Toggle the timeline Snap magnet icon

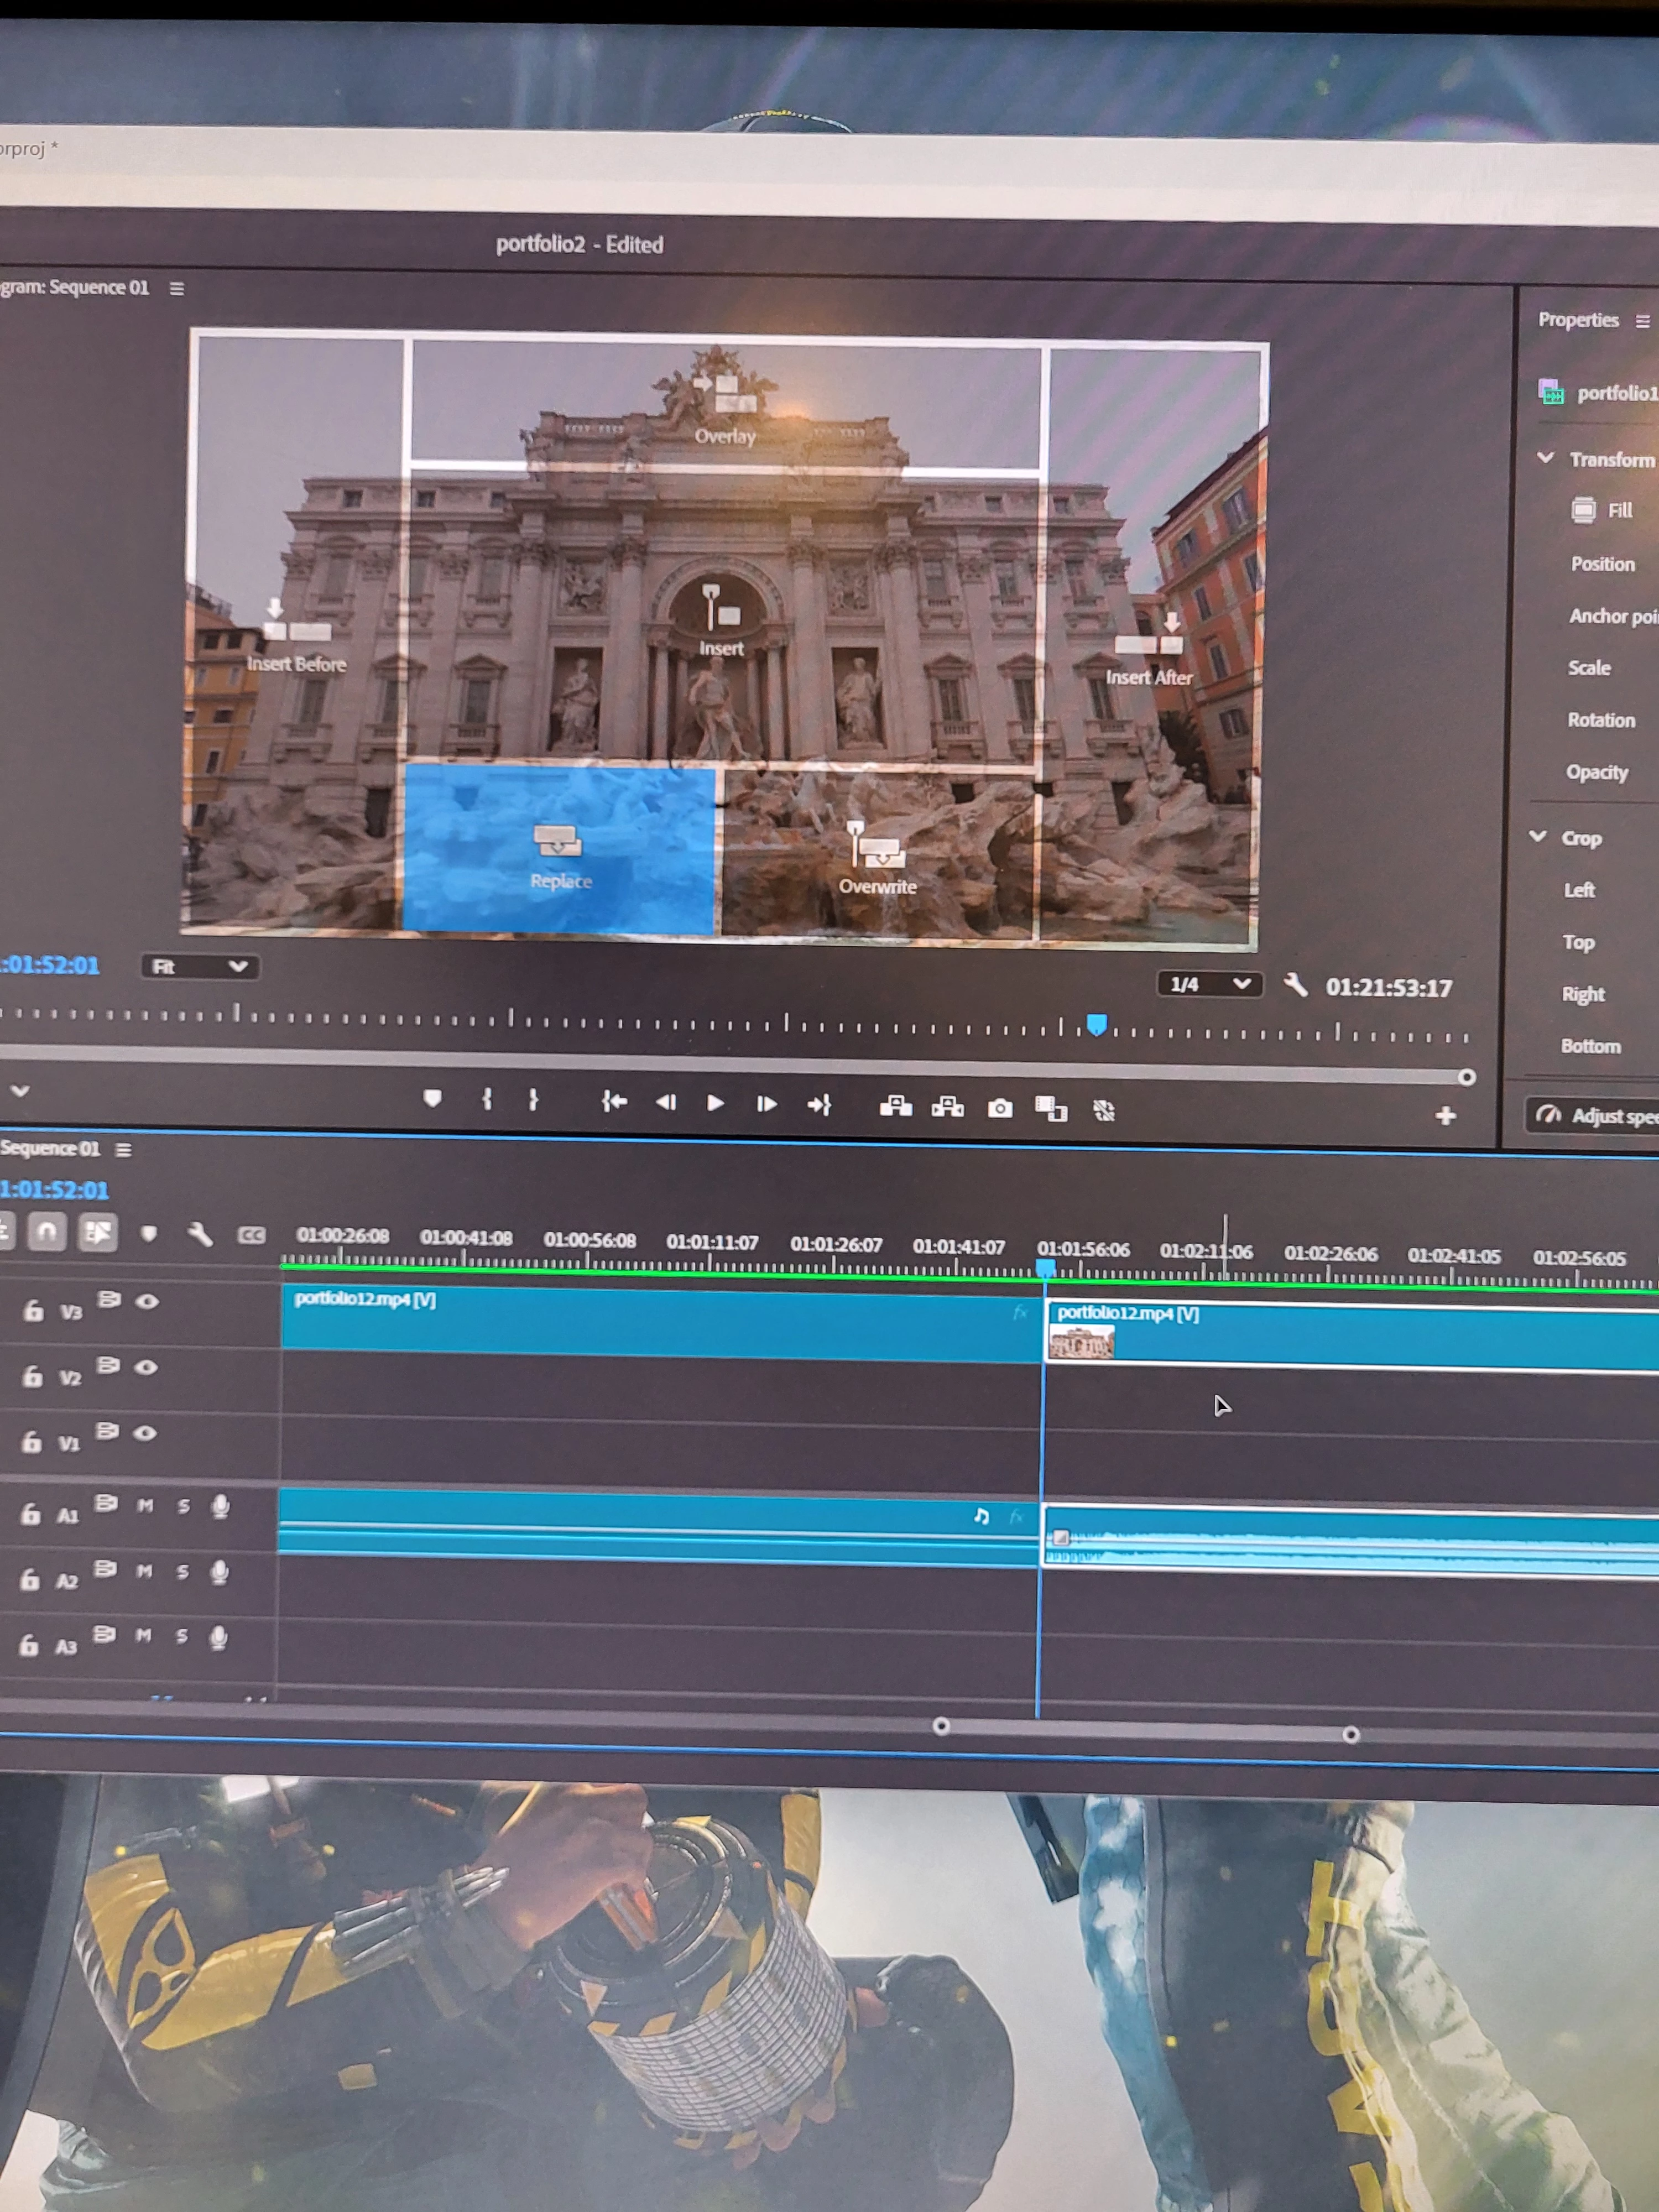click(x=46, y=1232)
